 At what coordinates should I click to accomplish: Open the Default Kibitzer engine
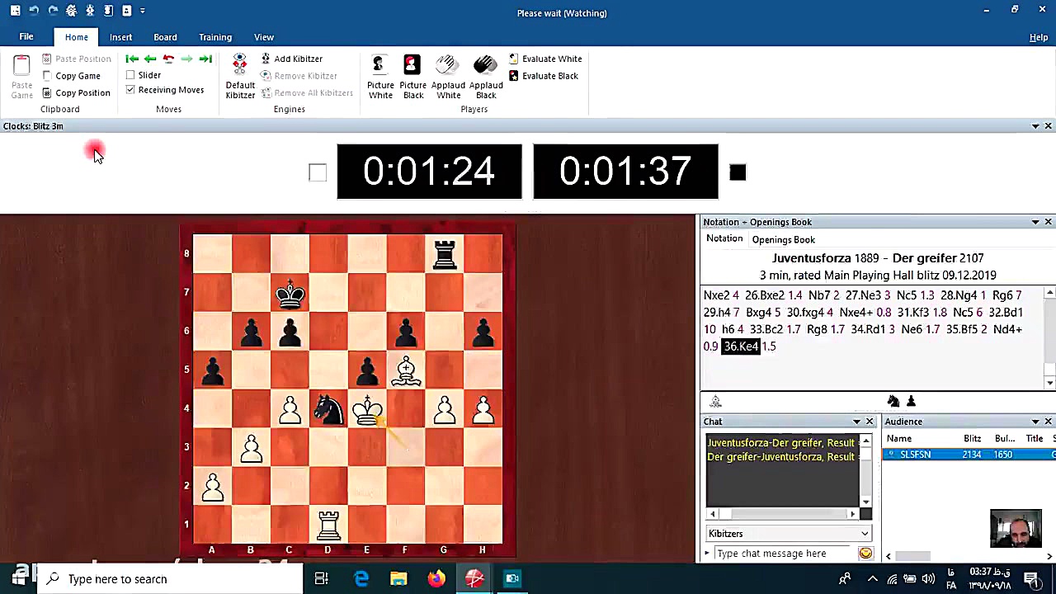coord(240,77)
